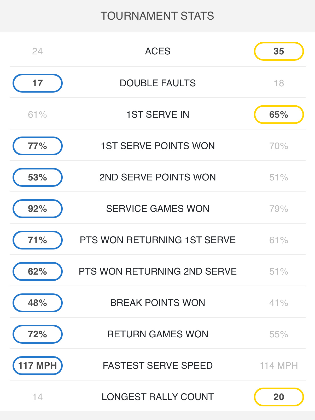Screen dimensions: 315x420
Task: Tap the grey 114 MPH value
Action: (x=279, y=366)
